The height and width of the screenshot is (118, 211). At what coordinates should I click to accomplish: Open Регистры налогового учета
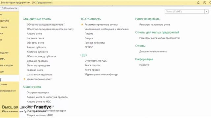click(x=155, y=25)
